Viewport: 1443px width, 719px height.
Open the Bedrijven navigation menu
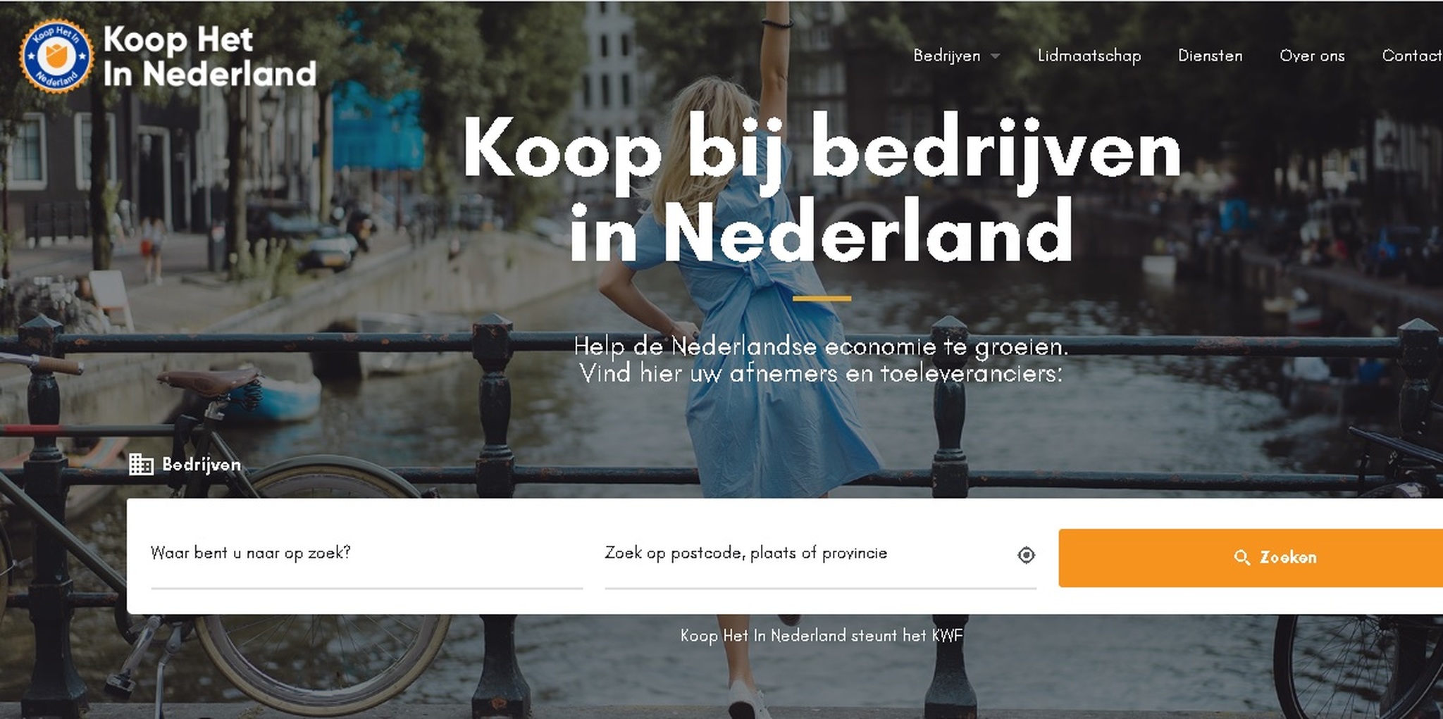click(x=946, y=56)
